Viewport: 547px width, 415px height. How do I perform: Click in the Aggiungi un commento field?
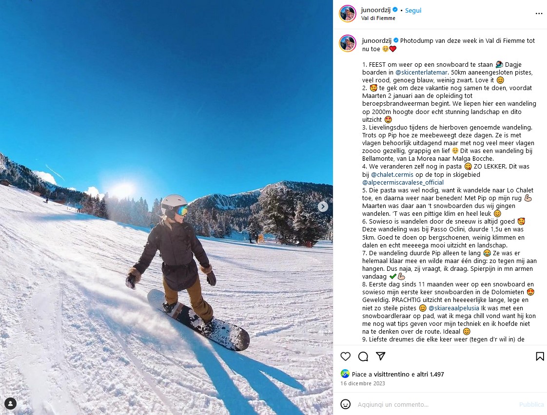pos(436,404)
